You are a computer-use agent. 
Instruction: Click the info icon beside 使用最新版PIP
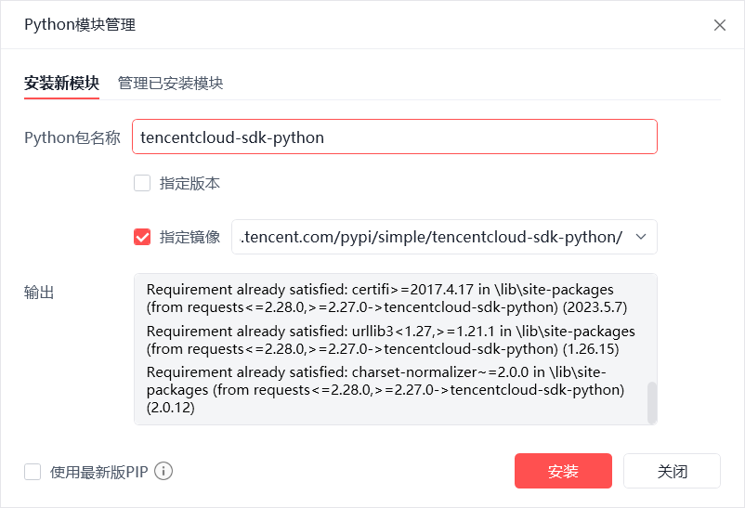[x=163, y=472]
